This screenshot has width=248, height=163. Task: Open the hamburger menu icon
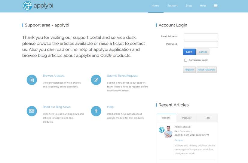[x=216, y=6]
